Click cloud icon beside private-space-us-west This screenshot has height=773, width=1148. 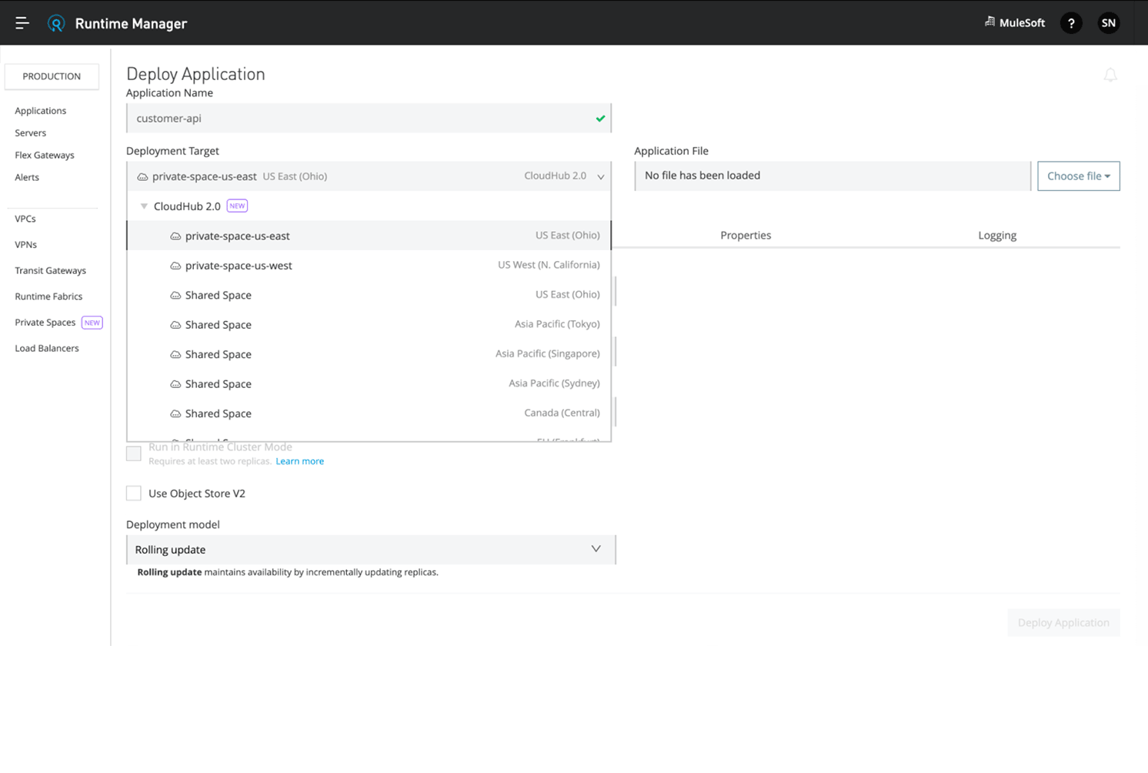pyautogui.click(x=175, y=266)
